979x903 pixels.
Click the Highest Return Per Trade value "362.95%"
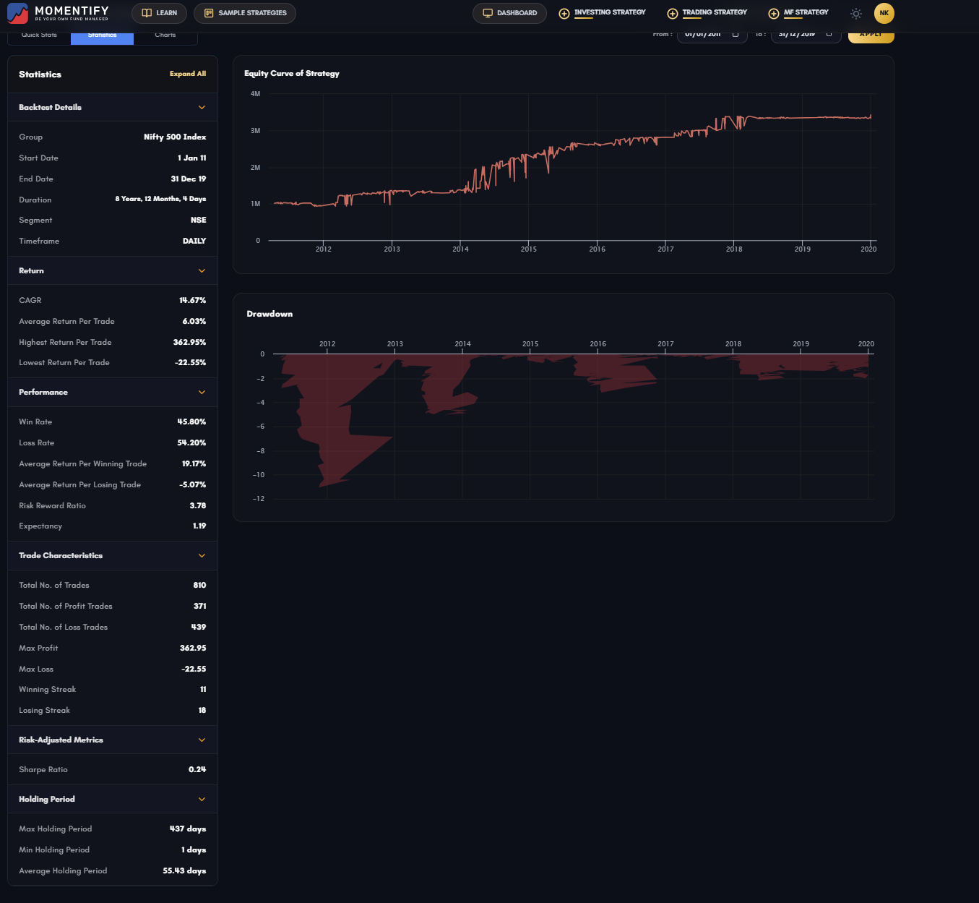[189, 342]
